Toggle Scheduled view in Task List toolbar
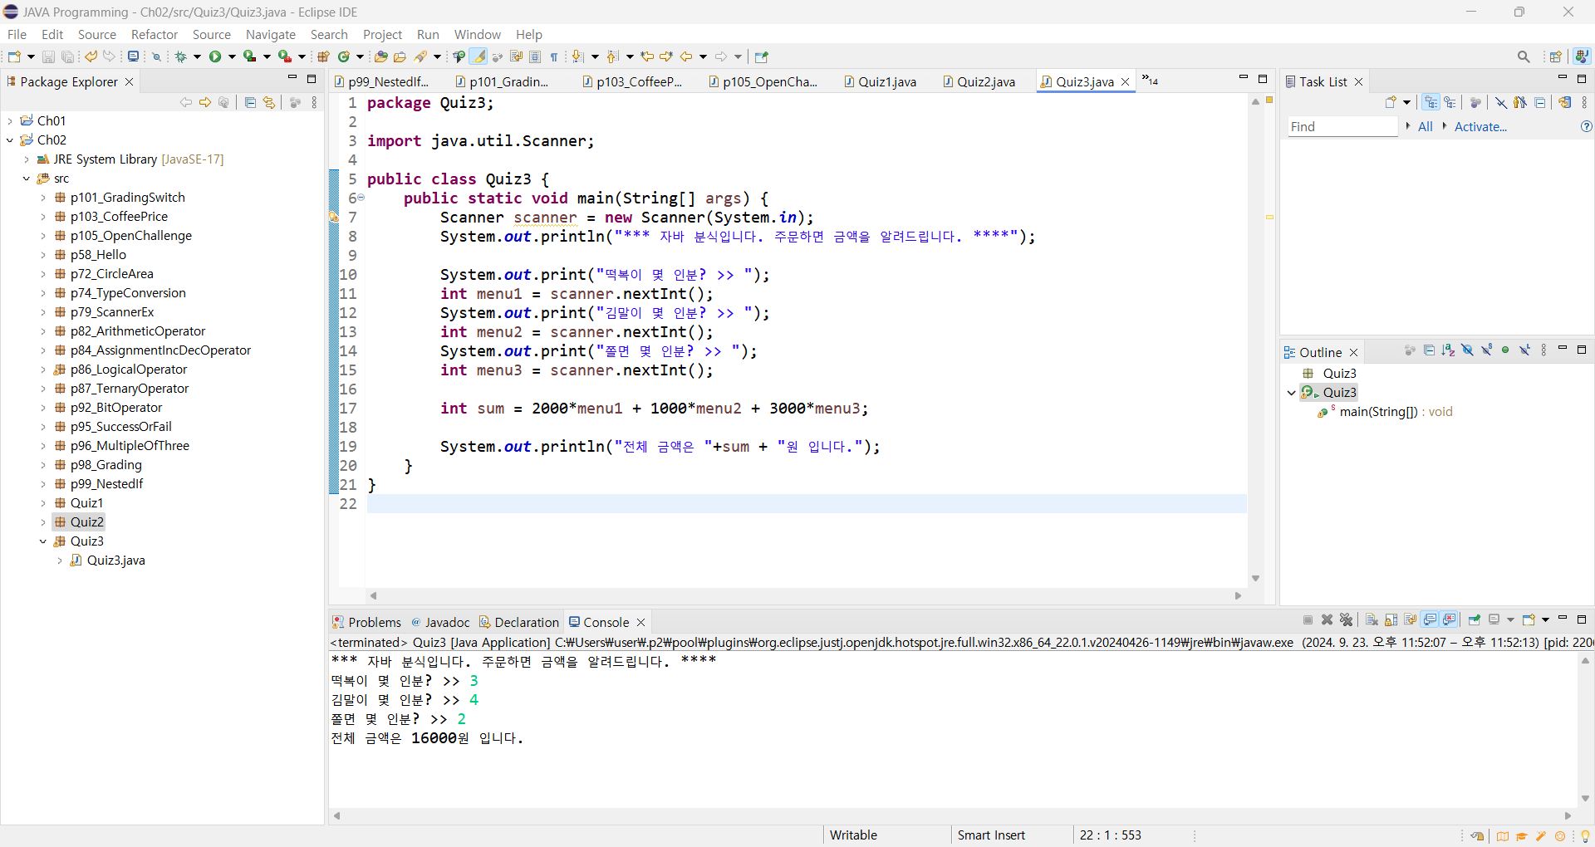 pyautogui.click(x=1450, y=102)
